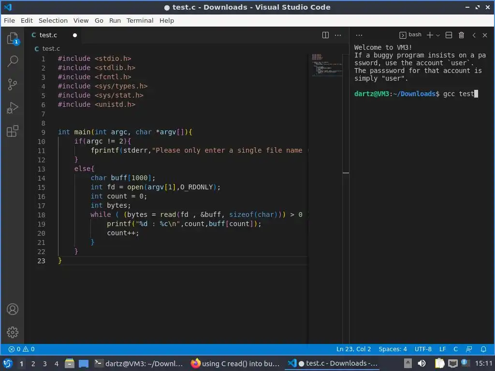The height and width of the screenshot is (371, 495).
Task: Open the Run and Debug view
Action: tap(13, 108)
